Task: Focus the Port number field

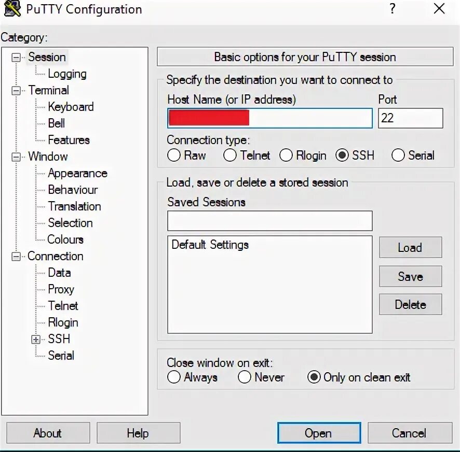Action: pos(411,118)
